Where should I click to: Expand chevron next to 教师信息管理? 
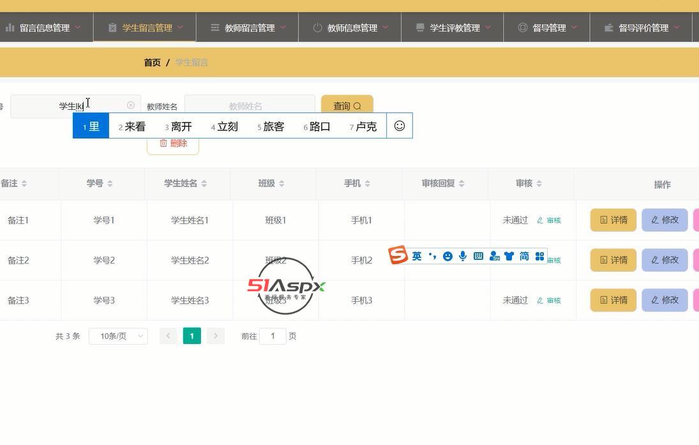coord(386,27)
